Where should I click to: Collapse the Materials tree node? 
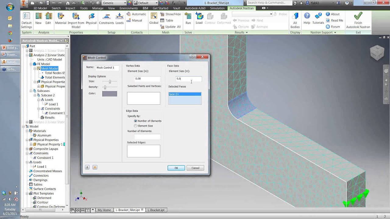pos(27,131)
